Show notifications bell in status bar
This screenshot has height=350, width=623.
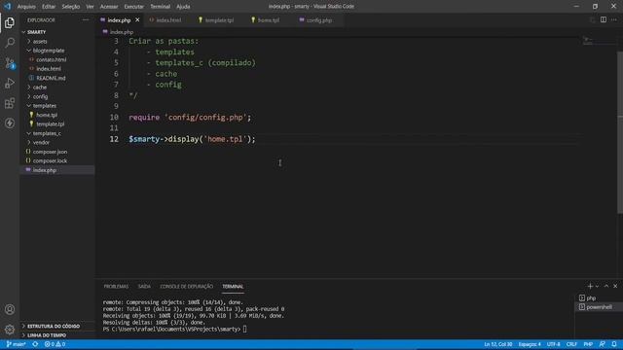pyautogui.click(x=614, y=344)
